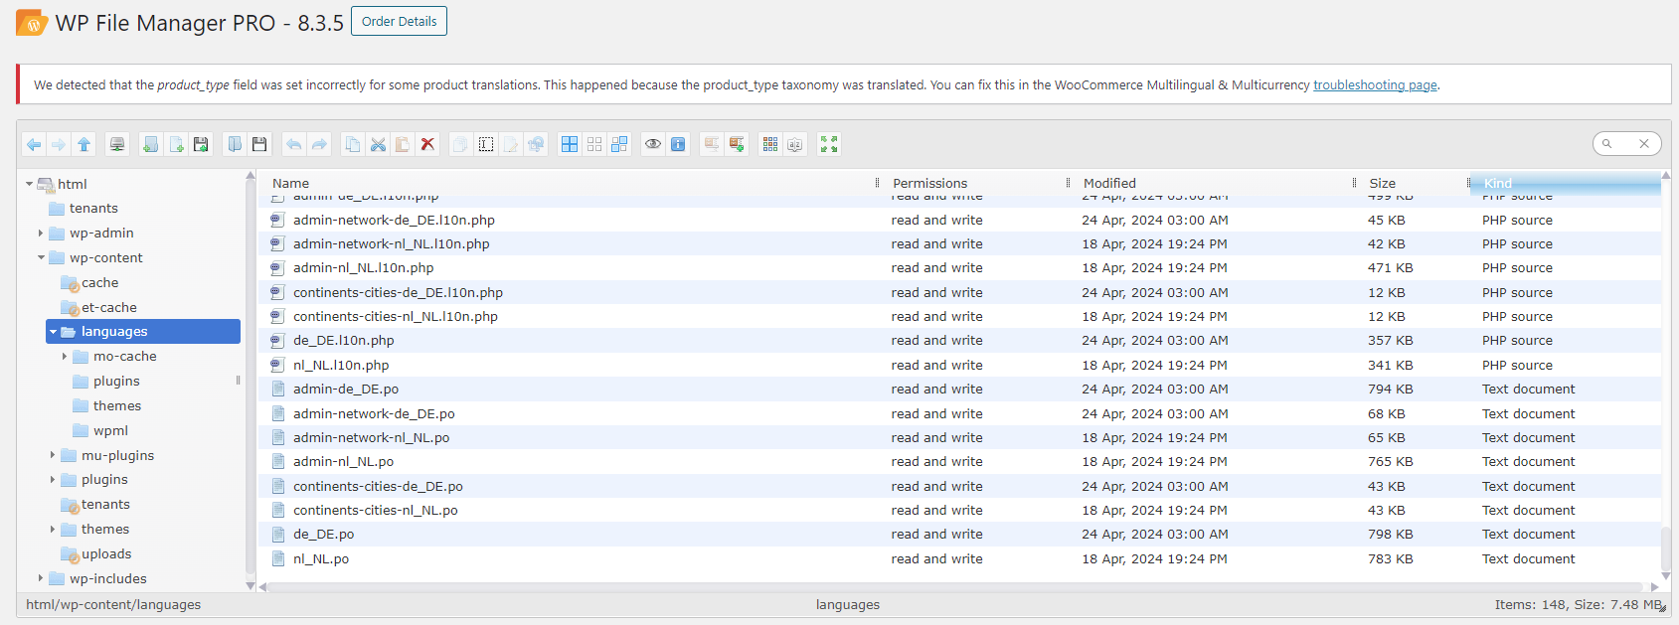Toggle the icons/list view mode

coord(770,144)
